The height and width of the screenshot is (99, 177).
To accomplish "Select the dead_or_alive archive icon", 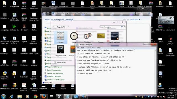I will point(5,86).
